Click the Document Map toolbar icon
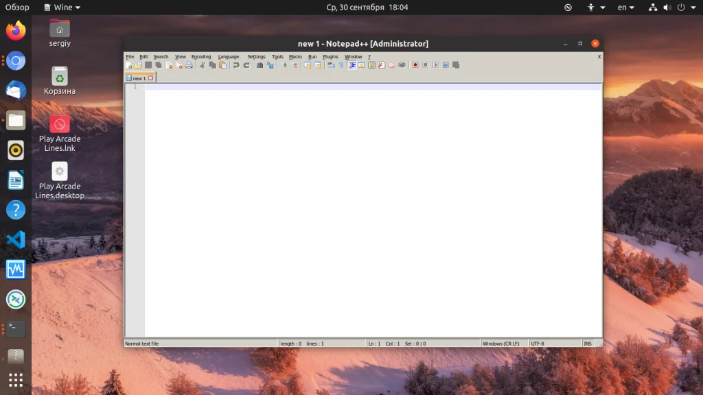 point(371,65)
